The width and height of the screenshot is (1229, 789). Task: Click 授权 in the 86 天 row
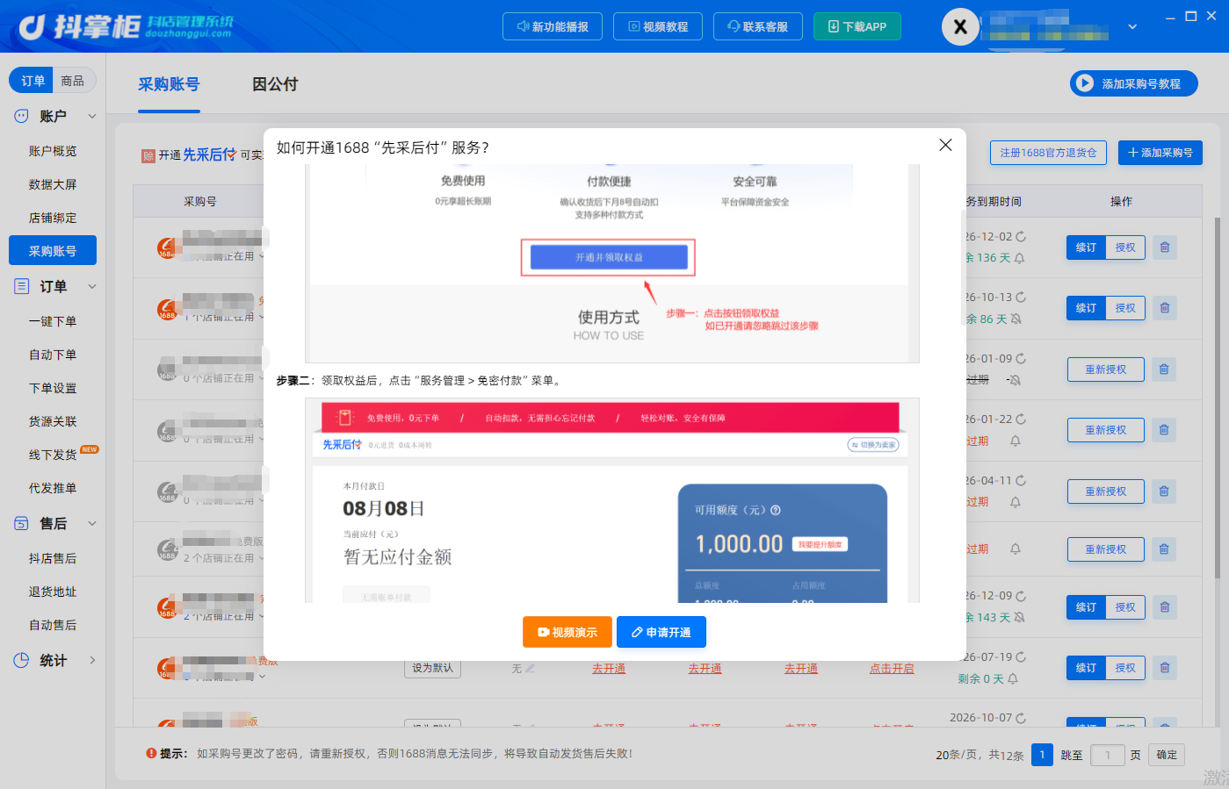click(x=1125, y=308)
